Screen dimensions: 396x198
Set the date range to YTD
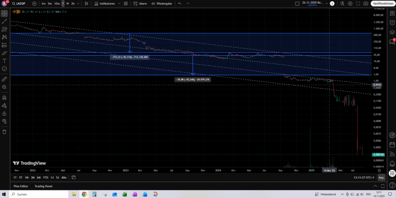(x=45, y=177)
